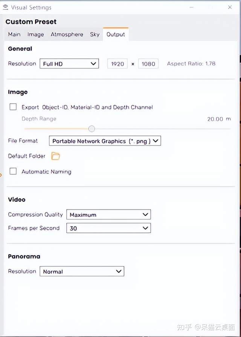Toggle the Automatic Naming checkbox

[13, 172]
